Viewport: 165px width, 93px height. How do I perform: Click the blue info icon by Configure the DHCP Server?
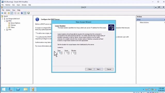tap(37, 19)
